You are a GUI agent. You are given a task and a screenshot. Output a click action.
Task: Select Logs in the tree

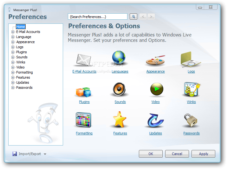(20, 47)
